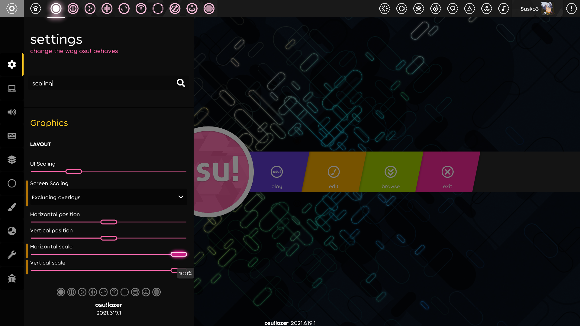Screen dimensions: 580x326
Task: Open the notifications overlay
Action: coord(571,8)
